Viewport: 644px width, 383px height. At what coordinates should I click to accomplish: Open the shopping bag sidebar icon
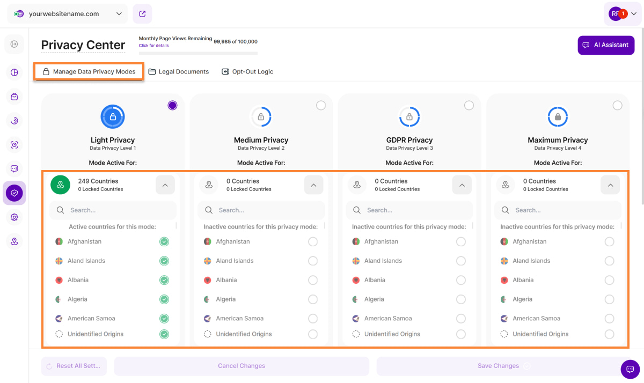(14, 97)
